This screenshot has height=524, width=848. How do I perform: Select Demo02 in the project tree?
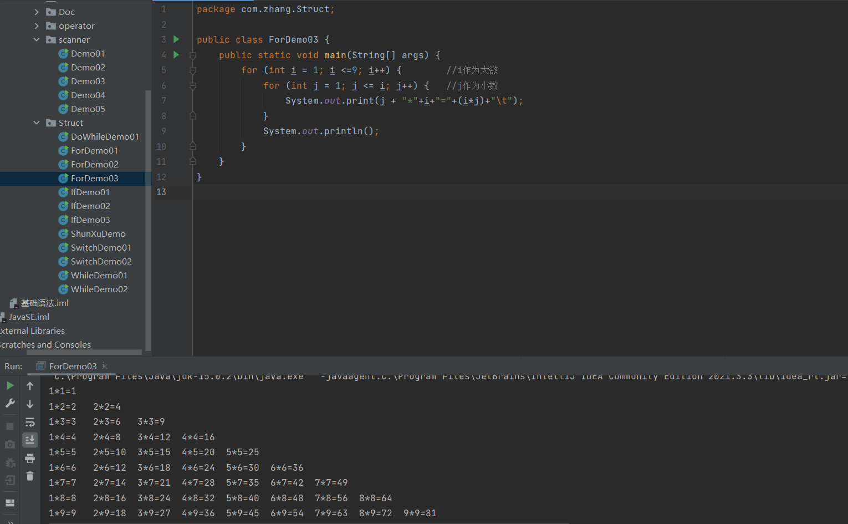tap(88, 67)
